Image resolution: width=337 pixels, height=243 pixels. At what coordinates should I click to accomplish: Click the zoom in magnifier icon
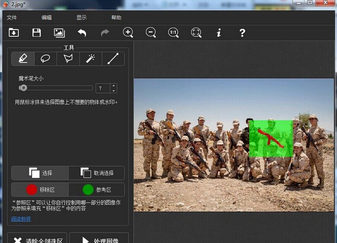click(x=128, y=33)
